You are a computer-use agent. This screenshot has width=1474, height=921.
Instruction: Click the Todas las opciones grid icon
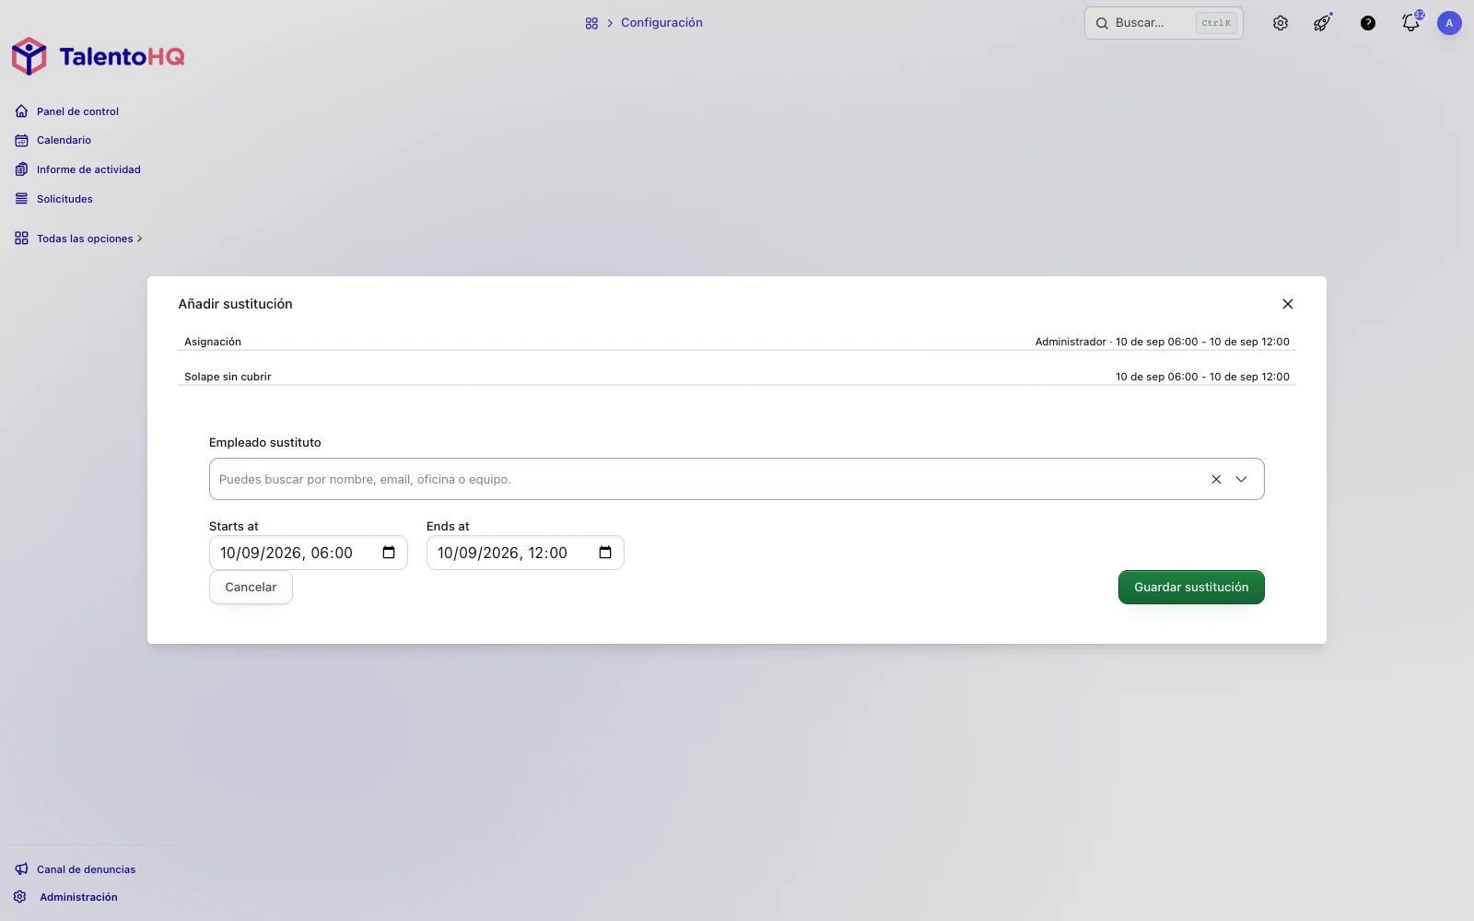tap(21, 239)
